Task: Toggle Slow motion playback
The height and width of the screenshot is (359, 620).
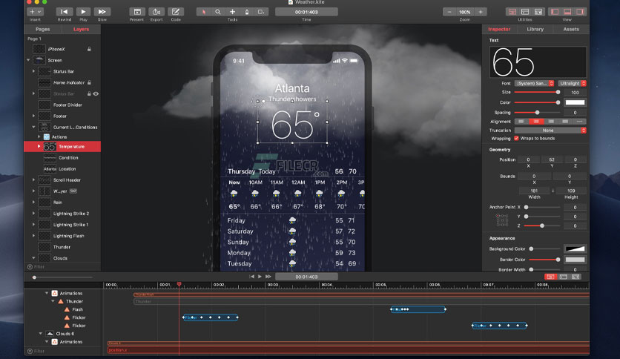Action: point(102,12)
